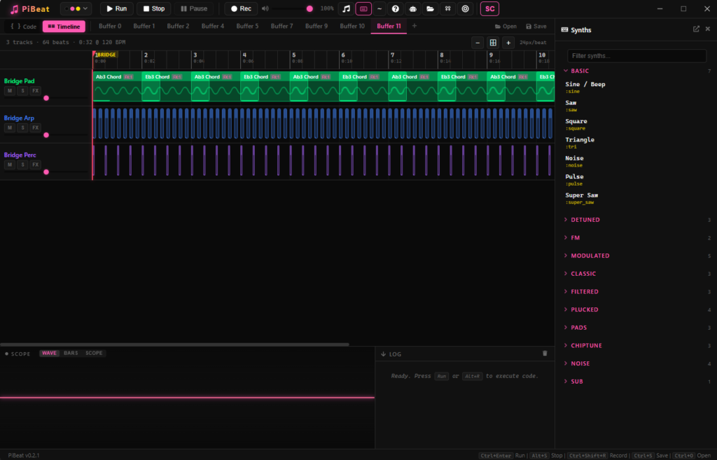This screenshot has width=717, height=460.
Task: Collapse the BASIC synth category
Action: [580, 71]
